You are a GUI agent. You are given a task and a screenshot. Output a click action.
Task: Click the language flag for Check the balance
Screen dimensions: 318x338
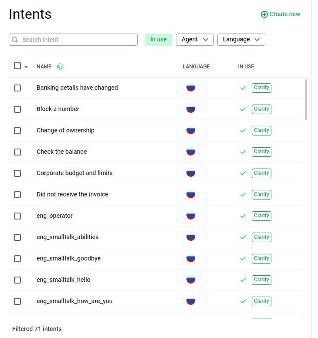pyautogui.click(x=191, y=152)
